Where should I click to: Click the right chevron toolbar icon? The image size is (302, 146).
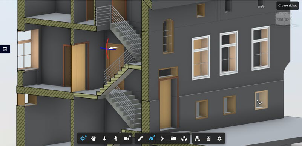click(162, 138)
